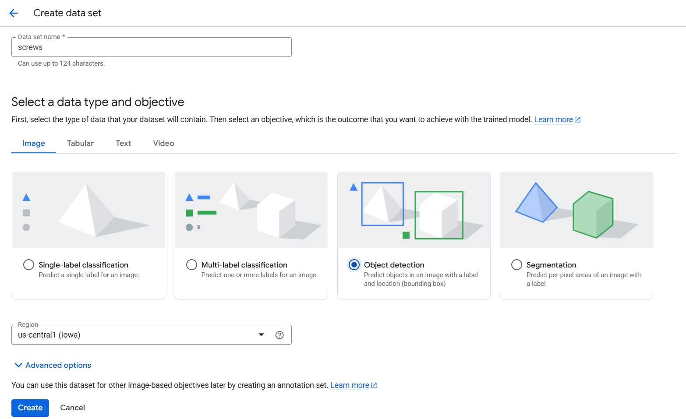
Task: Expand Advanced options section
Action: pyautogui.click(x=53, y=365)
